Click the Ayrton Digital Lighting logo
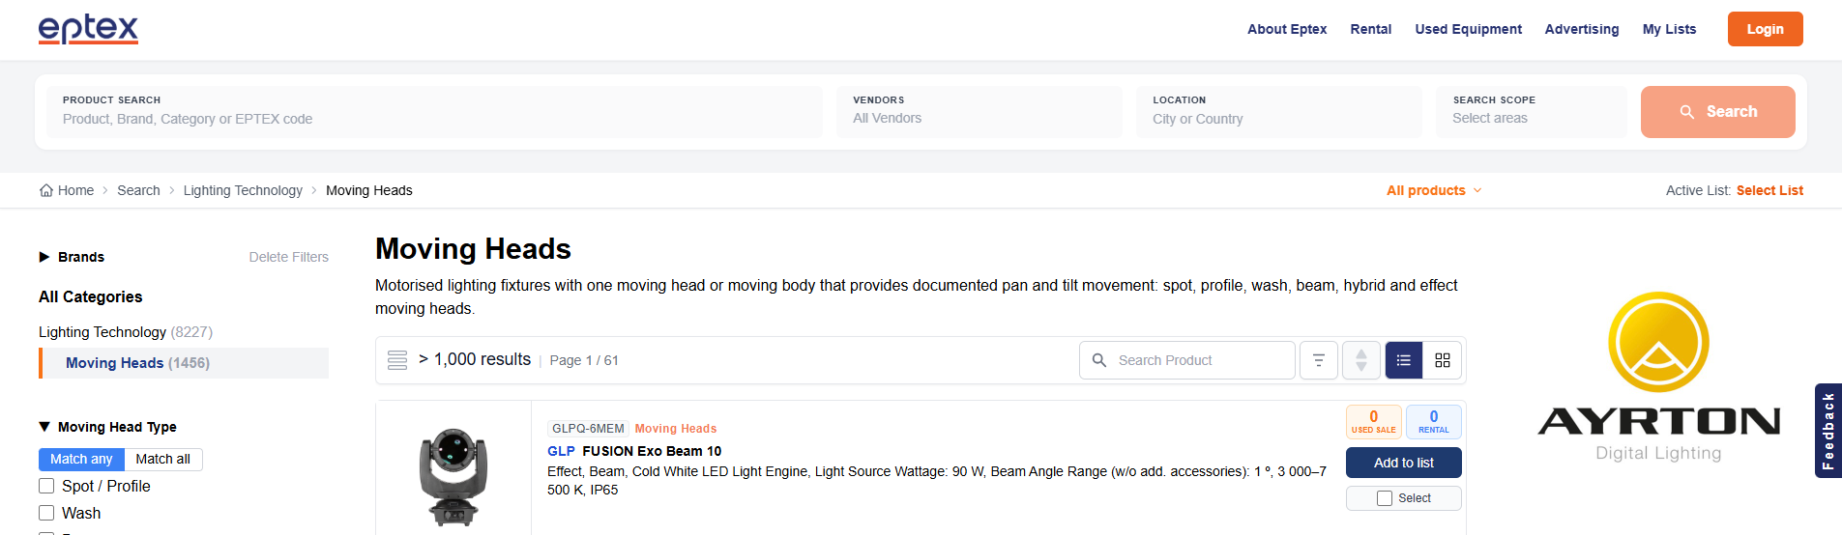The height and width of the screenshot is (535, 1842). click(x=1658, y=378)
